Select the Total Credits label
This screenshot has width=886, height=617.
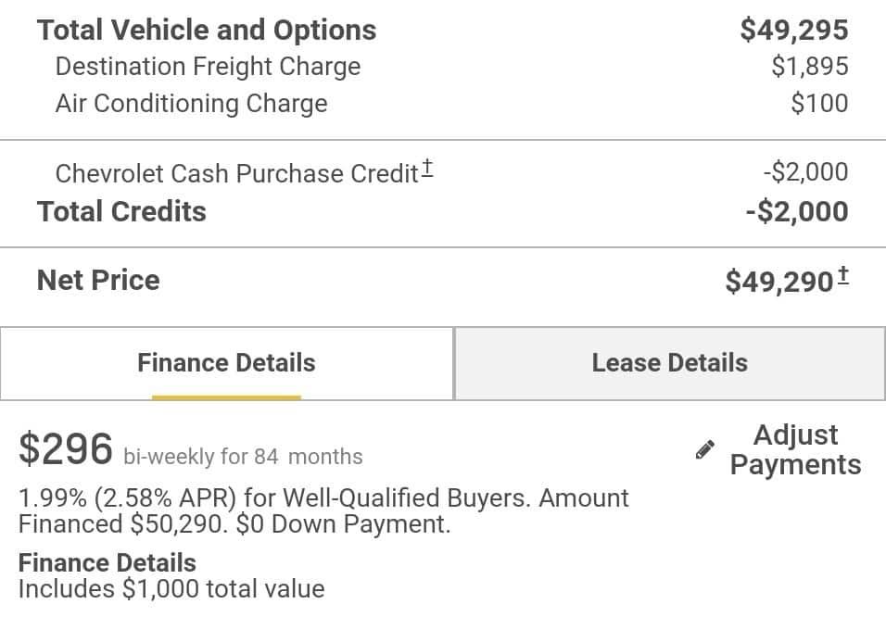pyautogui.click(x=121, y=211)
